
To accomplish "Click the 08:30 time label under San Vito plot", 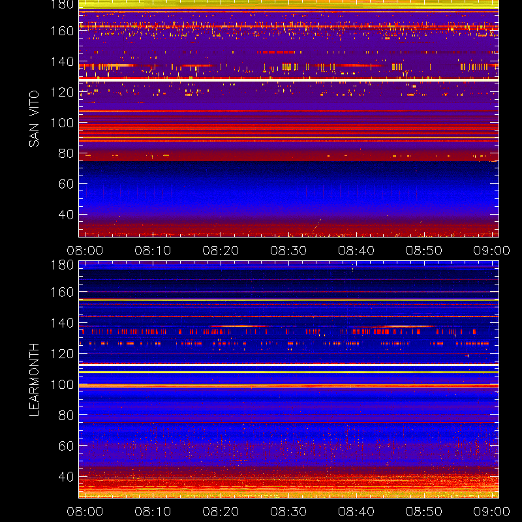I will point(288,251).
